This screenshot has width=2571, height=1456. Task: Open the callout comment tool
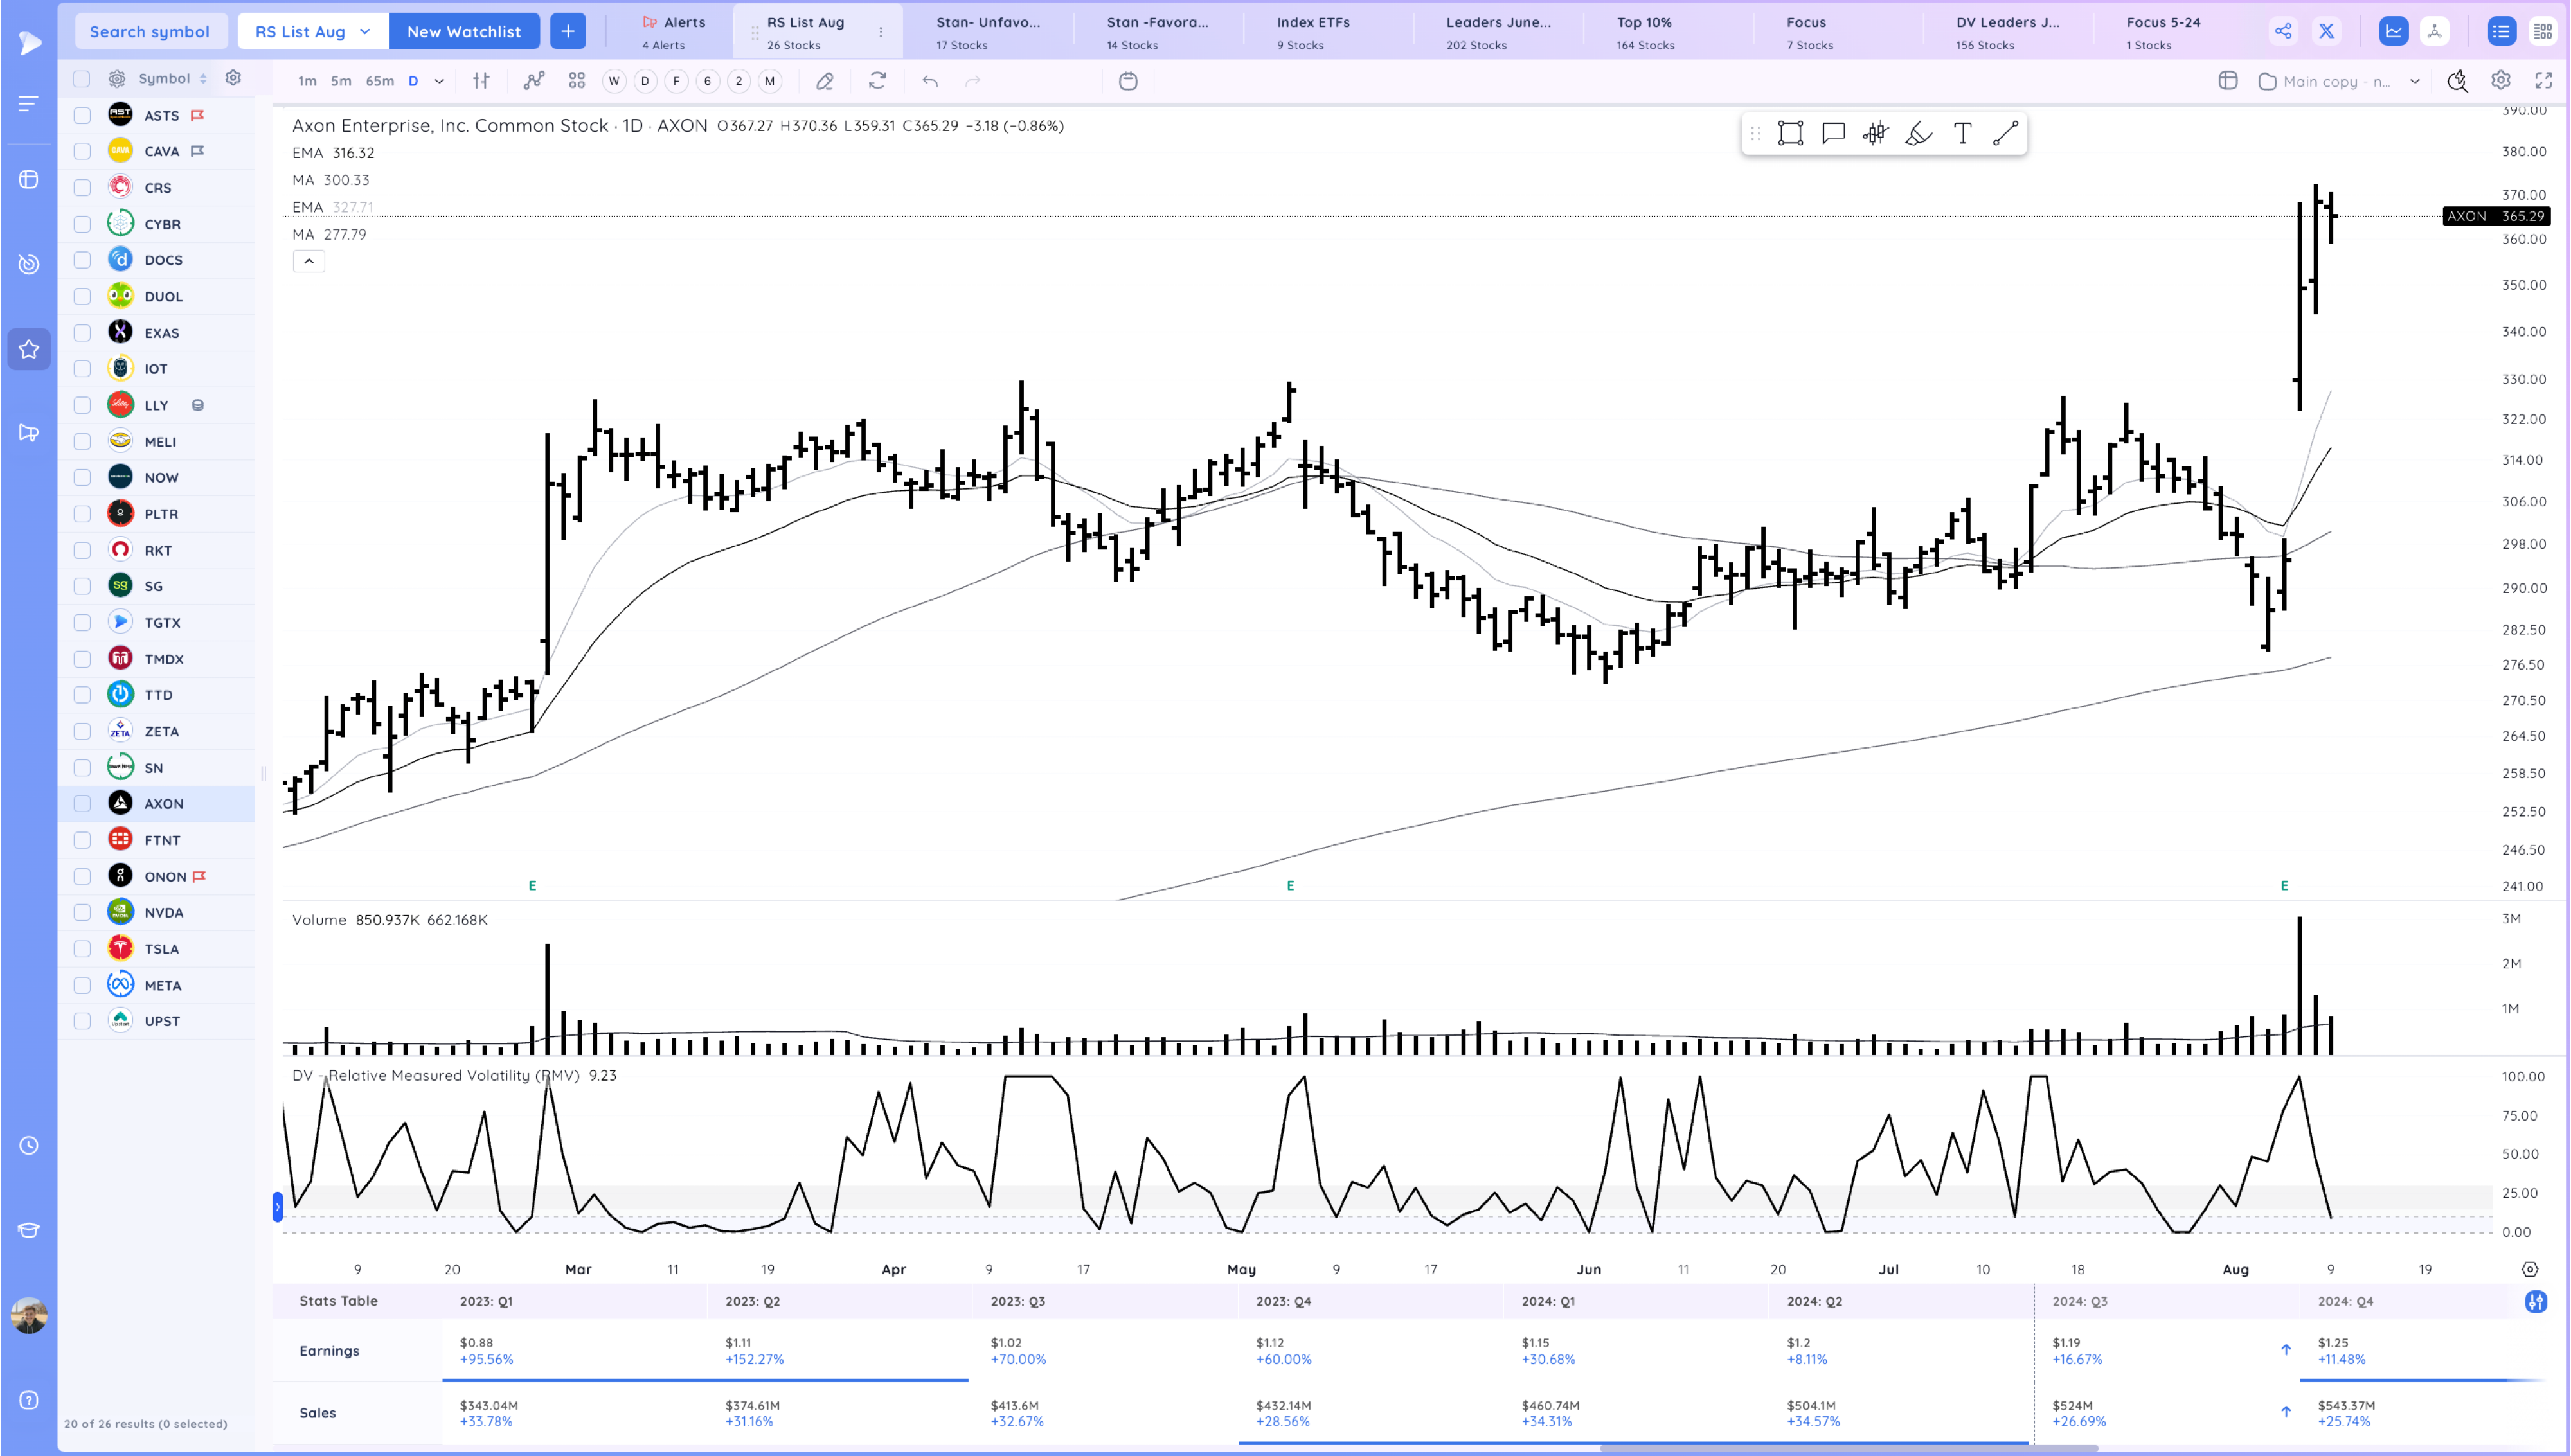tap(1833, 134)
